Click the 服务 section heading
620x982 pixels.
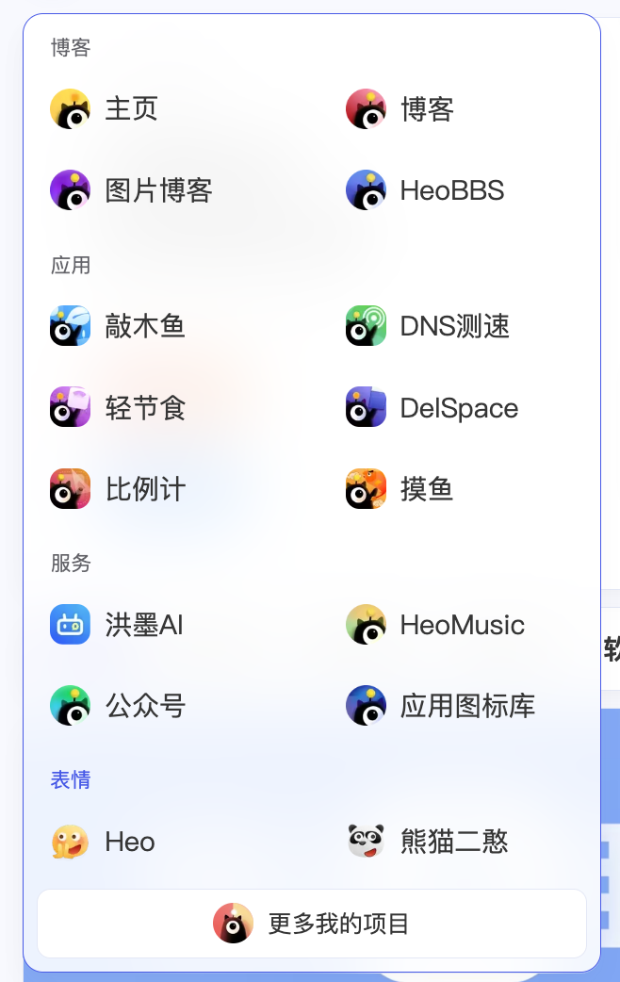[x=71, y=563]
